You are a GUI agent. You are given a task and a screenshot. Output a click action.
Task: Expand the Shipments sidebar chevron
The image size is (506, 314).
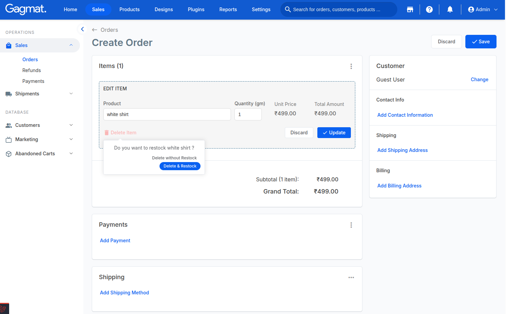click(71, 94)
